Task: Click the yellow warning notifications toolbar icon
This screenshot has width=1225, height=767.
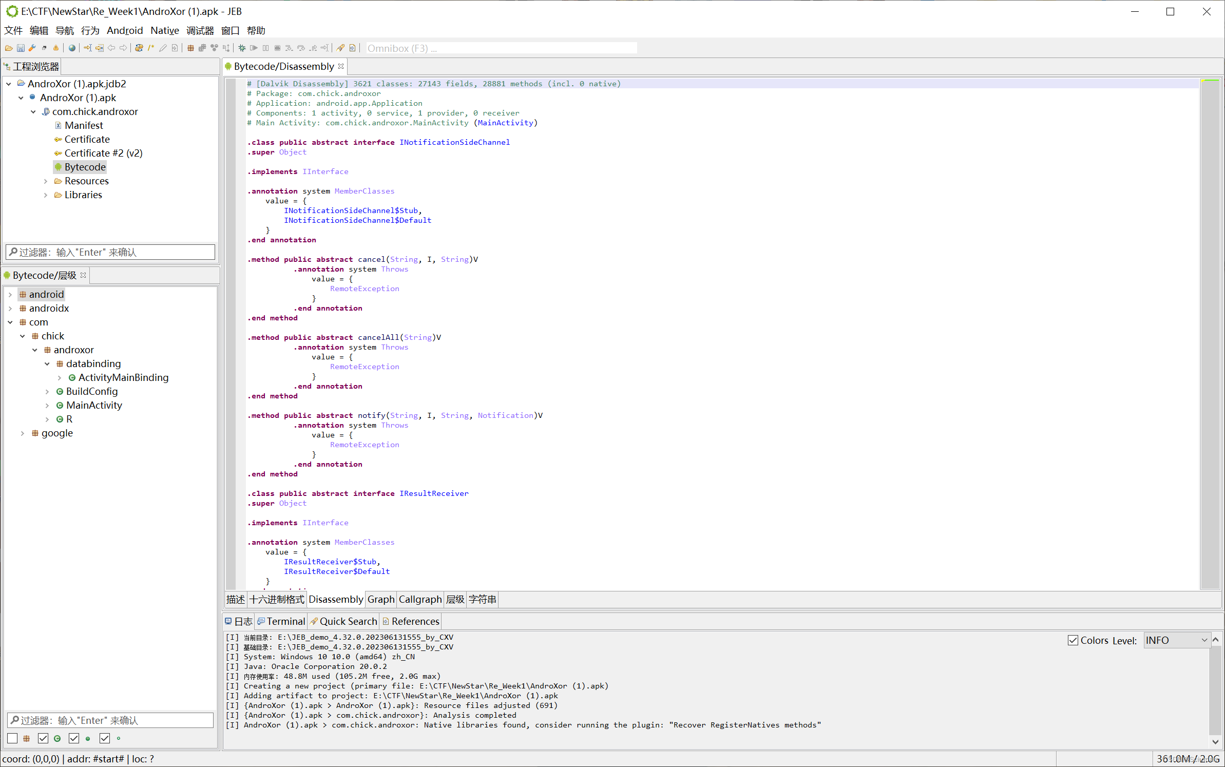Action: point(56,48)
